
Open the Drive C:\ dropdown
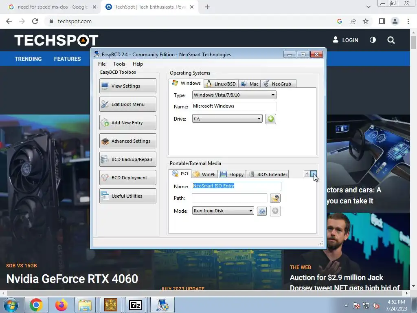(227, 119)
